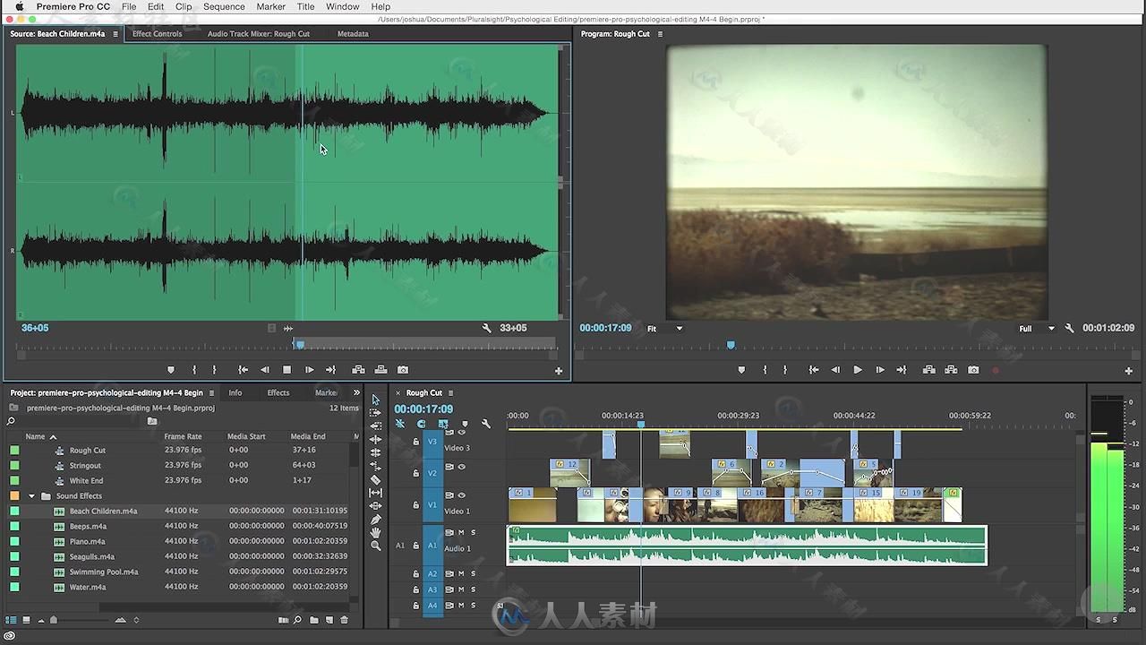Viewport: 1146px width, 645px height.
Task: Go to In point in Source monitor
Action: pyautogui.click(x=243, y=370)
